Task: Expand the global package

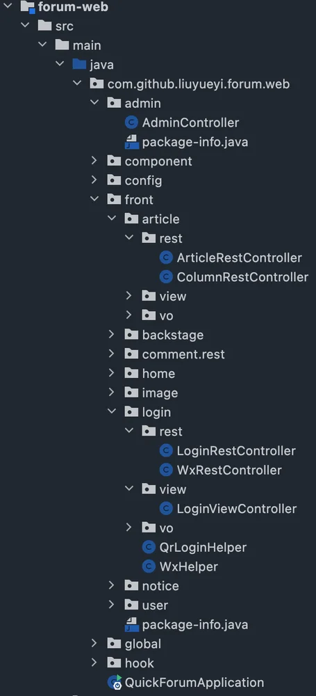Action: (x=94, y=643)
